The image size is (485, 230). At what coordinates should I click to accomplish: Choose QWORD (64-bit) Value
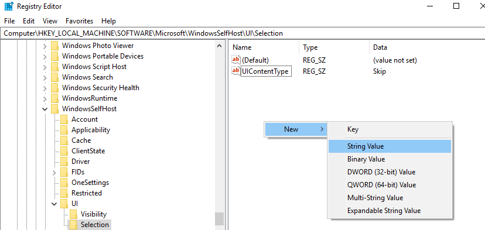390,185
